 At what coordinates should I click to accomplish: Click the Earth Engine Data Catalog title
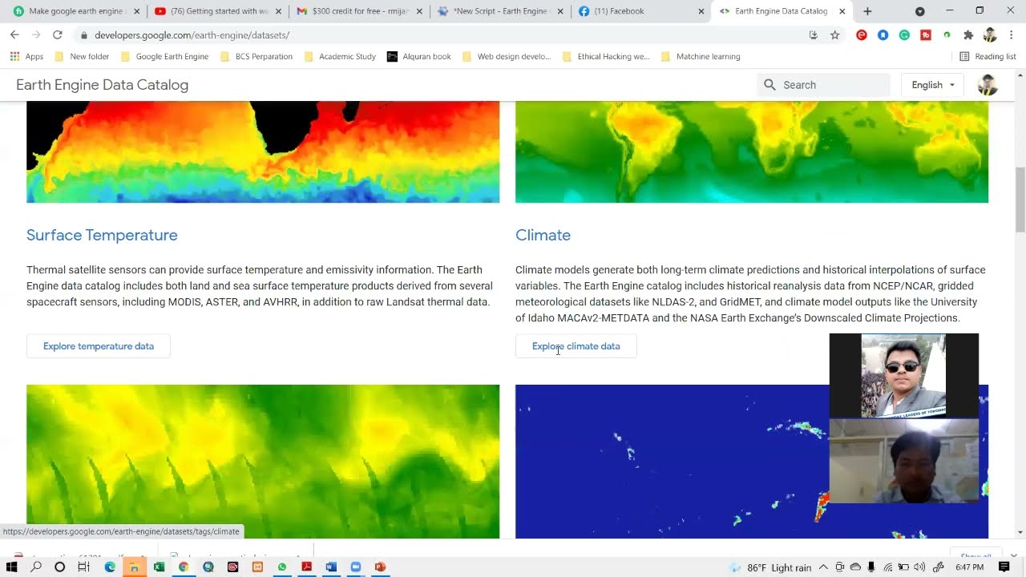pos(102,85)
